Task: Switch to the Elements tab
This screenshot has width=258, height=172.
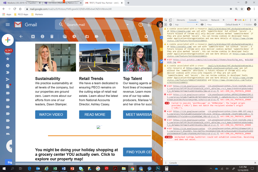Action: coord(181,20)
